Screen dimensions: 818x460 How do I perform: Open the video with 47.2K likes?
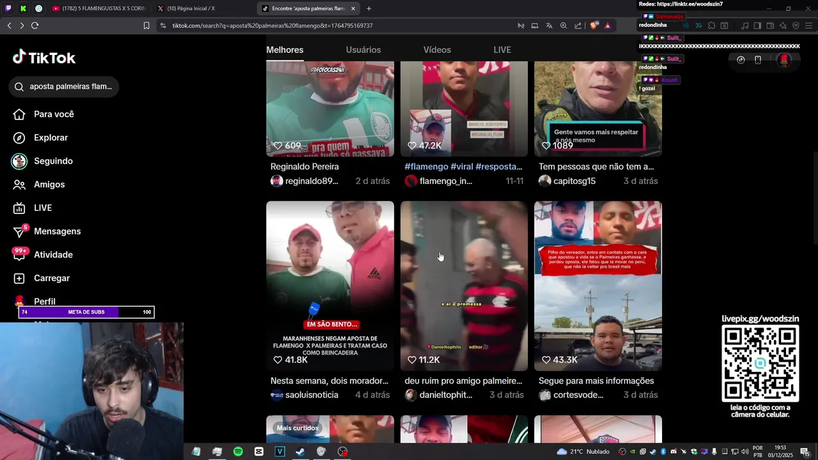click(464, 109)
